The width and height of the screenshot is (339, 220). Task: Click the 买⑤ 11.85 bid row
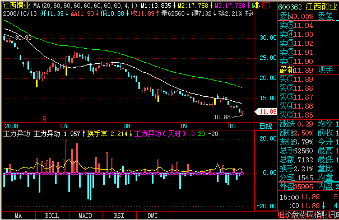296,115
